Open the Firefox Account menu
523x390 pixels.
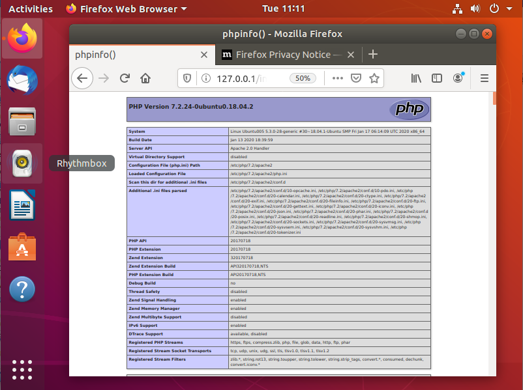click(458, 77)
